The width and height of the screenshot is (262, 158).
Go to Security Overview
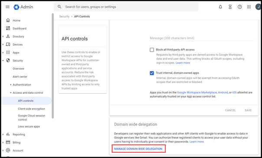(18, 69)
